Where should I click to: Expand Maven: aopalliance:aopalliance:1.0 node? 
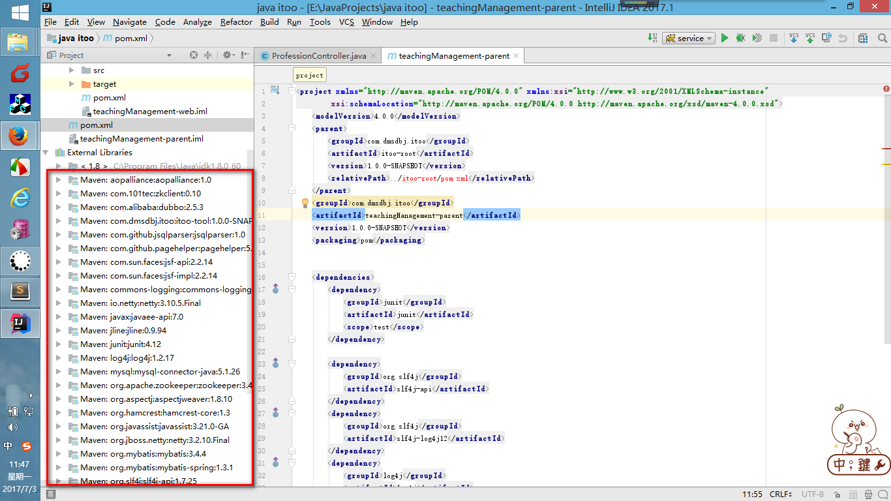point(59,179)
